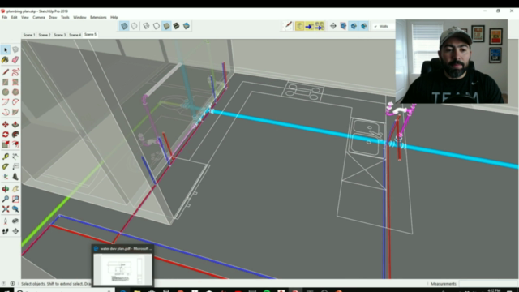The image size is (519, 292).
Task: Toggle Display Section Planes
Action: [343, 26]
